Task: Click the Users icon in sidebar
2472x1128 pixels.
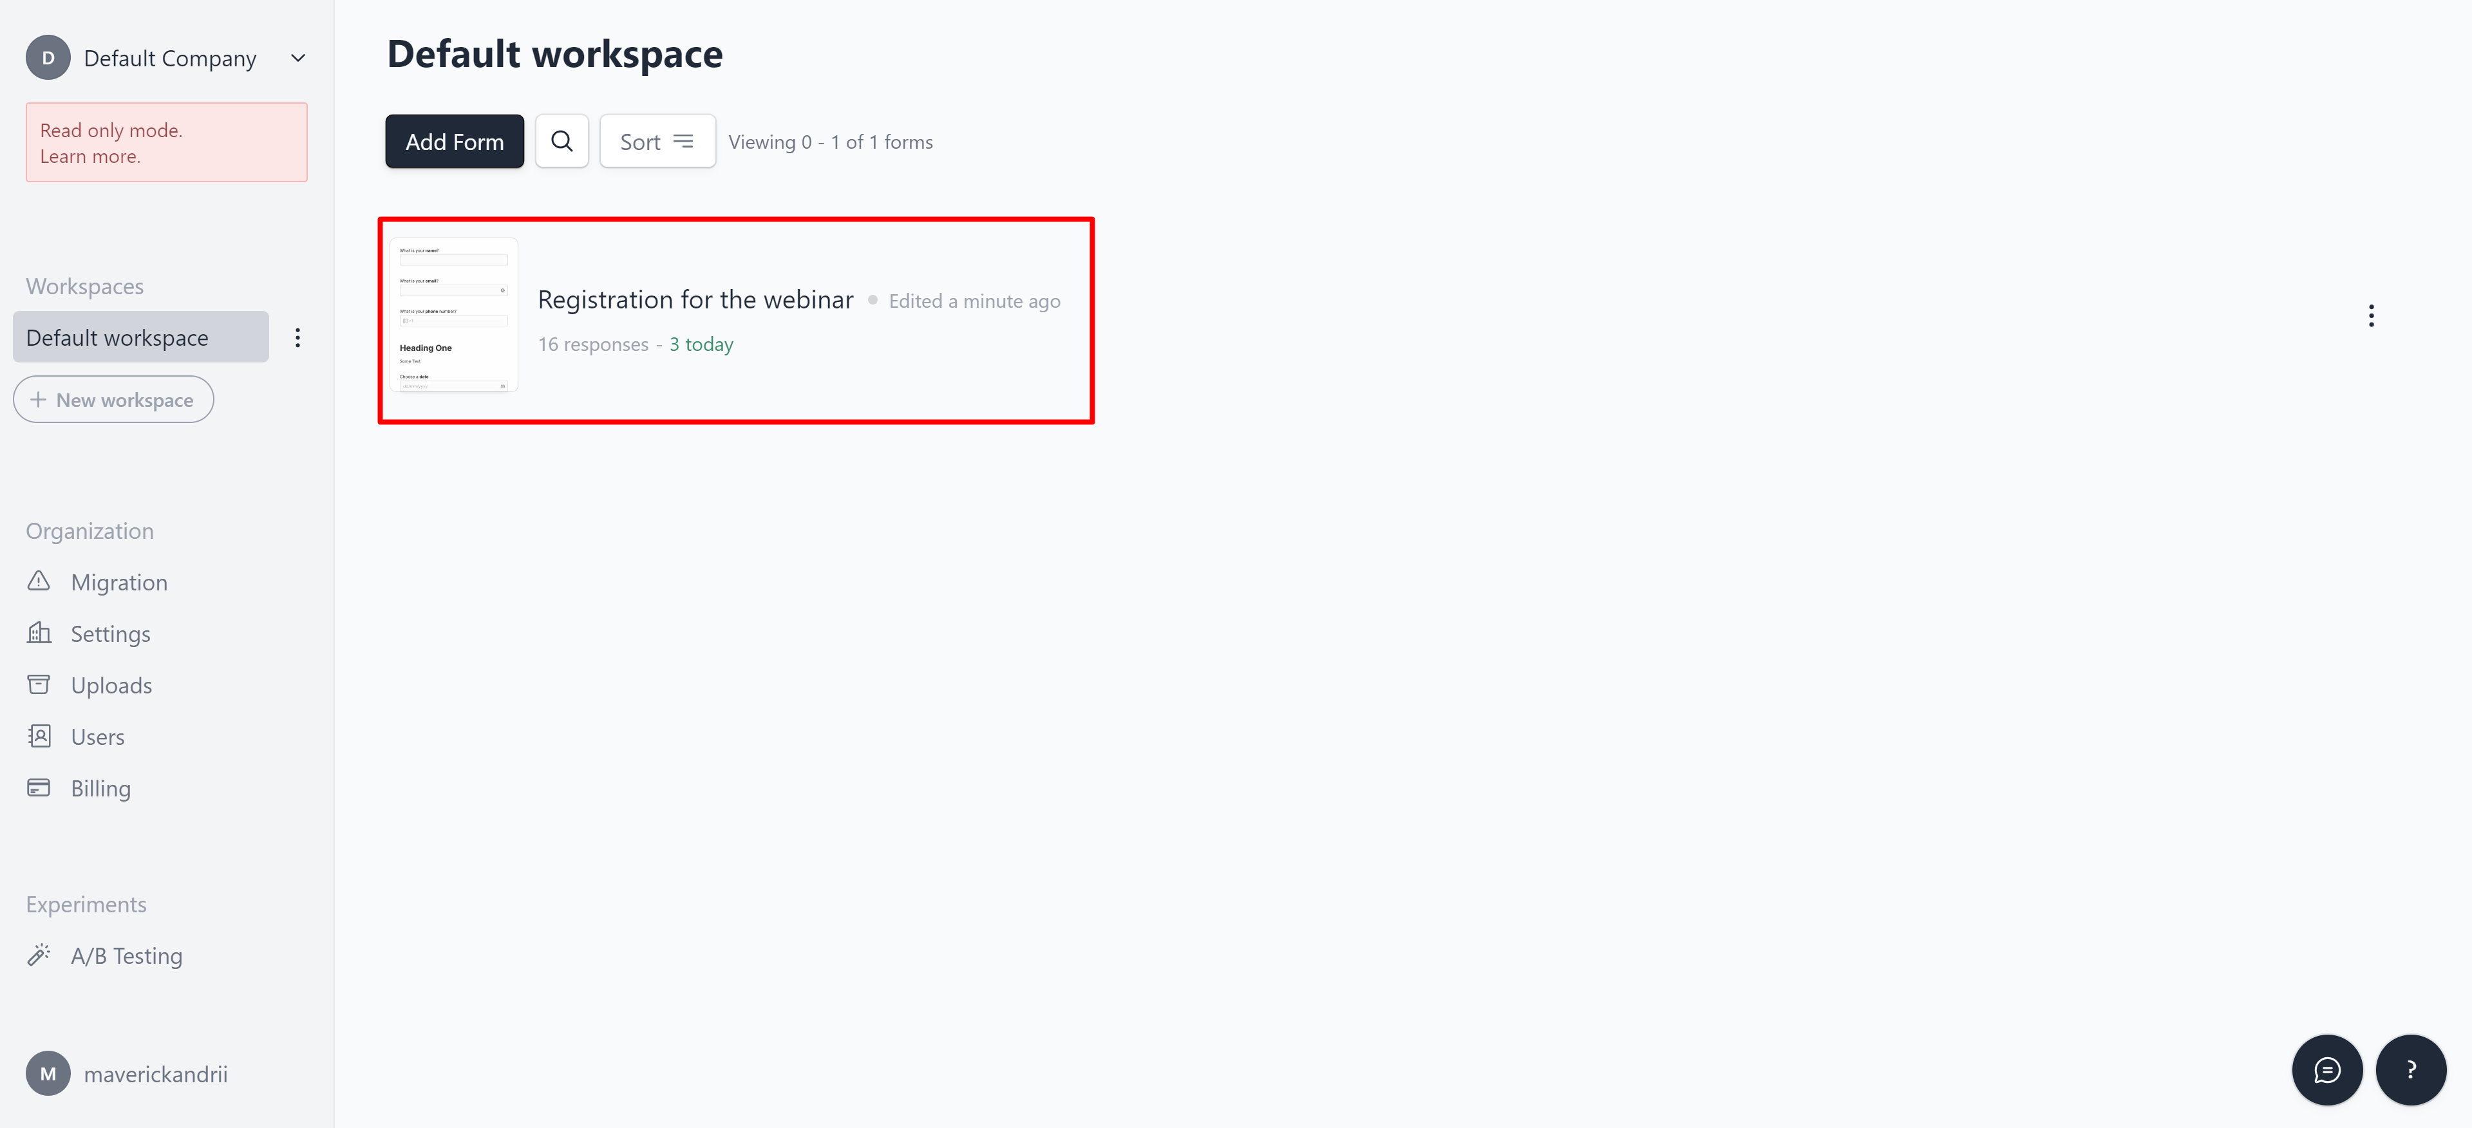Action: tap(38, 736)
